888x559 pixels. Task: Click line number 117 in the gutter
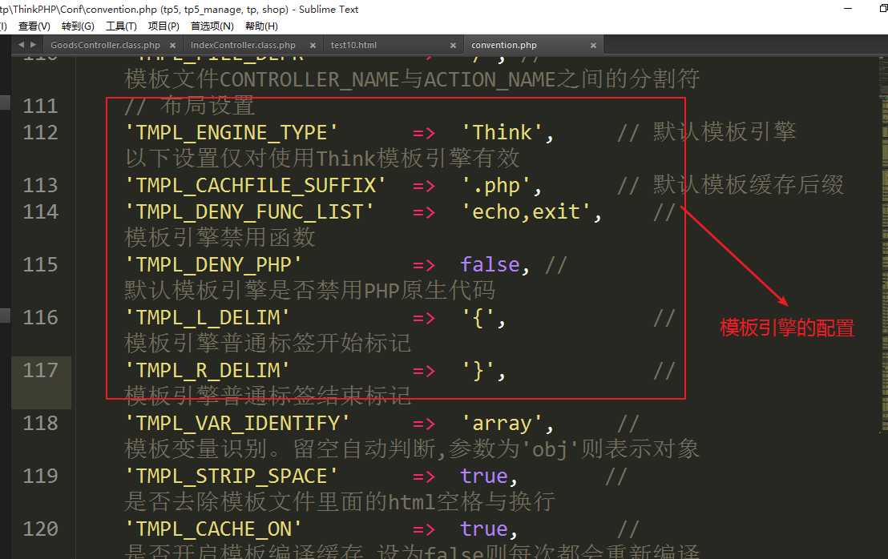tap(40, 370)
